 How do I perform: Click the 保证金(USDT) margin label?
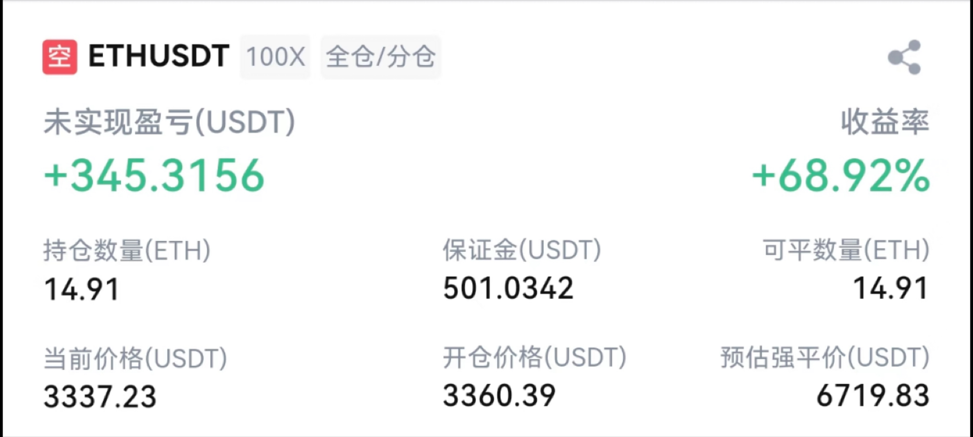click(x=522, y=250)
